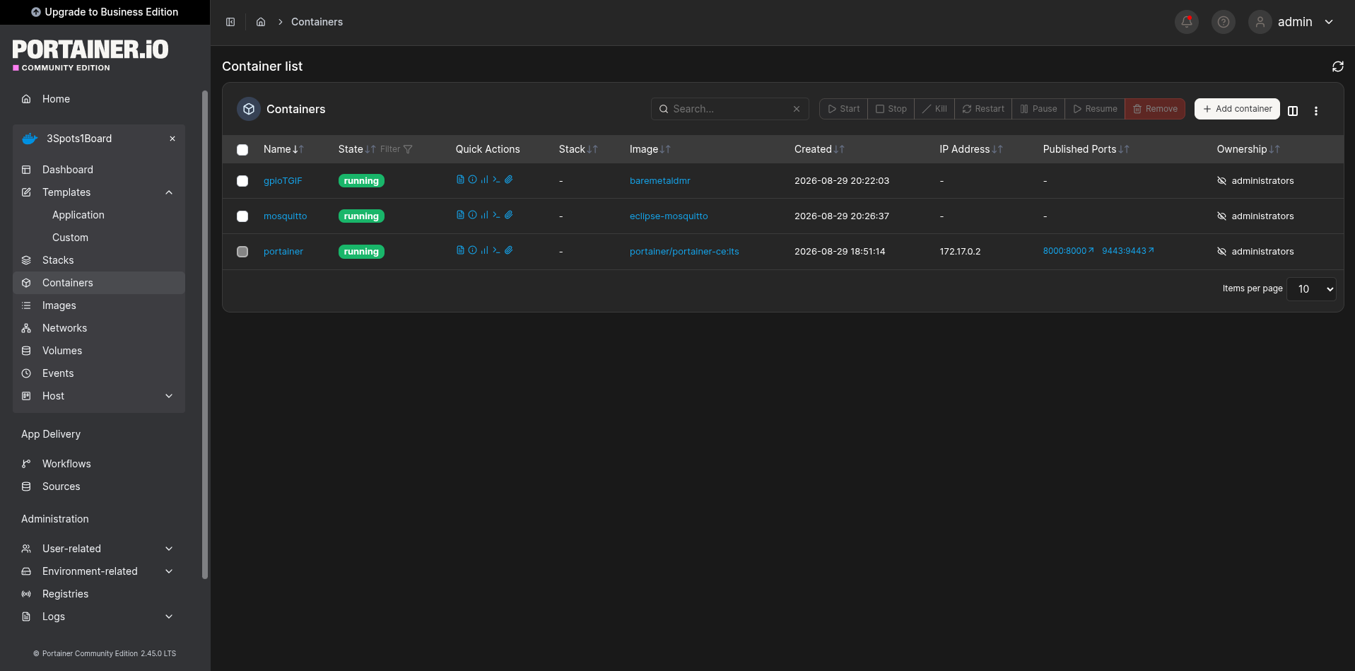Show stats for gpioTGIF container

pos(484,180)
